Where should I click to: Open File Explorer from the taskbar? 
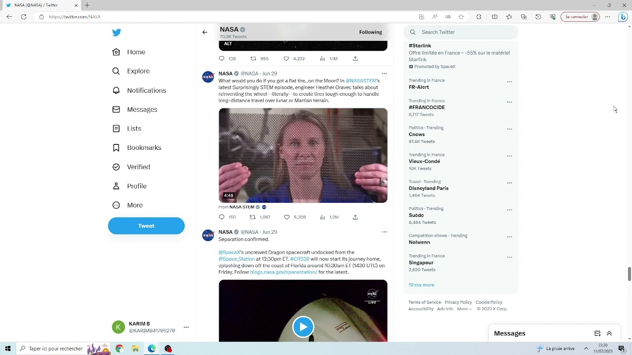click(x=135, y=349)
